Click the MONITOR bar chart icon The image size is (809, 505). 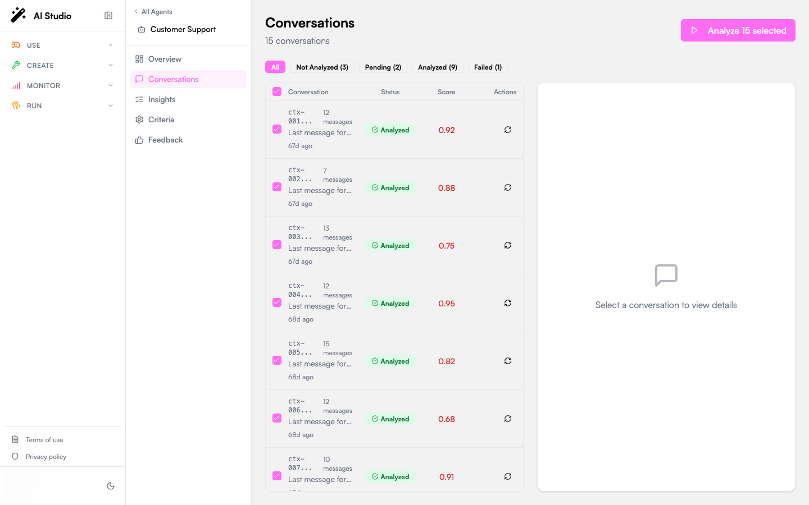click(x=16, y=85)
